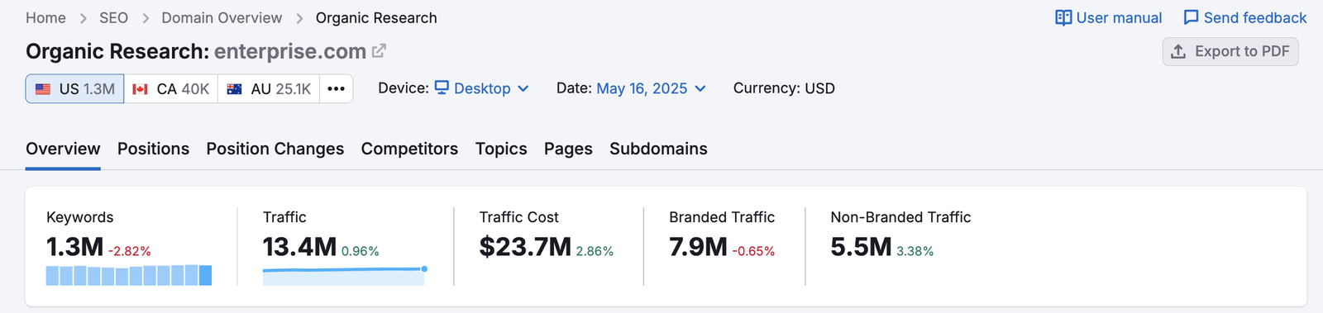The height and width of the screenshot is (313, 1323).
Task: Click the Domain Overview breadcrumb link
Action: pos(222,18)
